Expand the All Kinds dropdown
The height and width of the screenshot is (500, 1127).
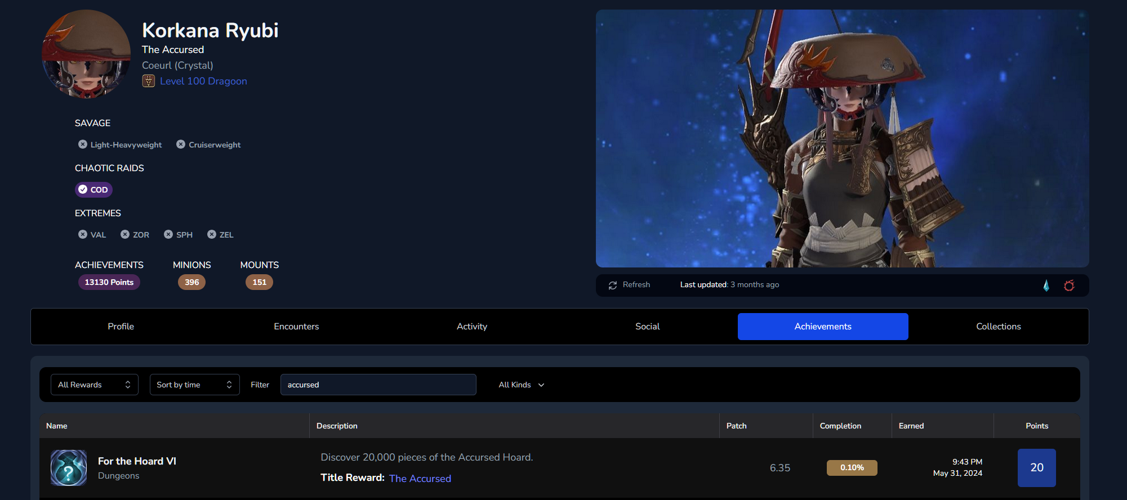[x=522, y=385]
